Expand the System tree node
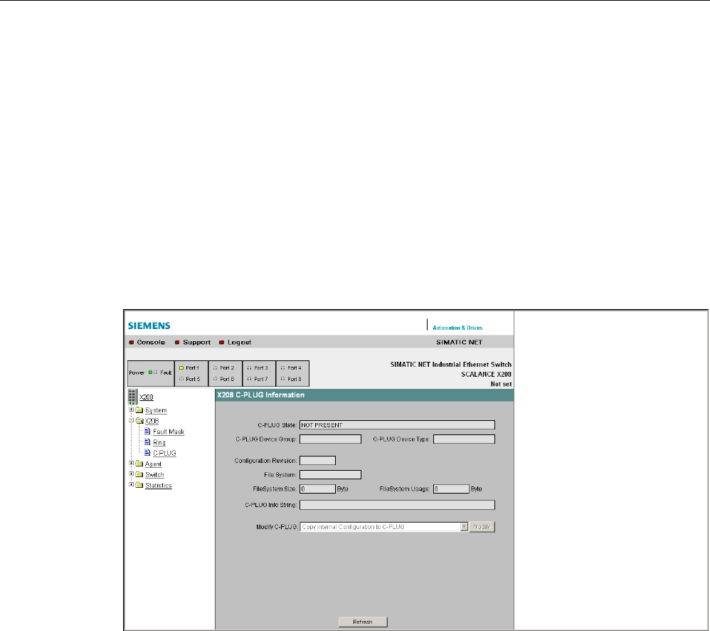 pos(132,410)
